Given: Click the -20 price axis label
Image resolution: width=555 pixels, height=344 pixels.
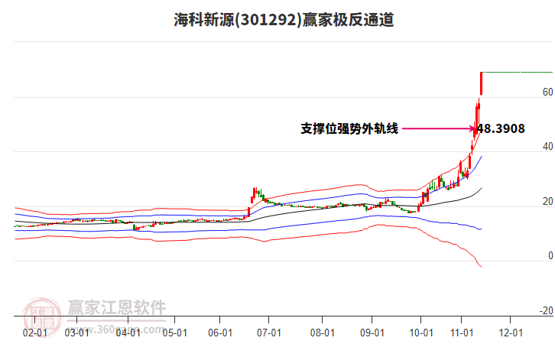Looking at the screenshot, I should [x=546, y=310].
